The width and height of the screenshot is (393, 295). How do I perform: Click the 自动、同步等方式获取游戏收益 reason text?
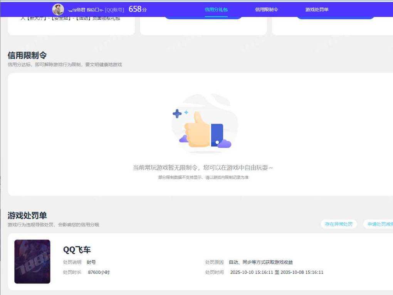pyautogui.click(x=261, y=262)
